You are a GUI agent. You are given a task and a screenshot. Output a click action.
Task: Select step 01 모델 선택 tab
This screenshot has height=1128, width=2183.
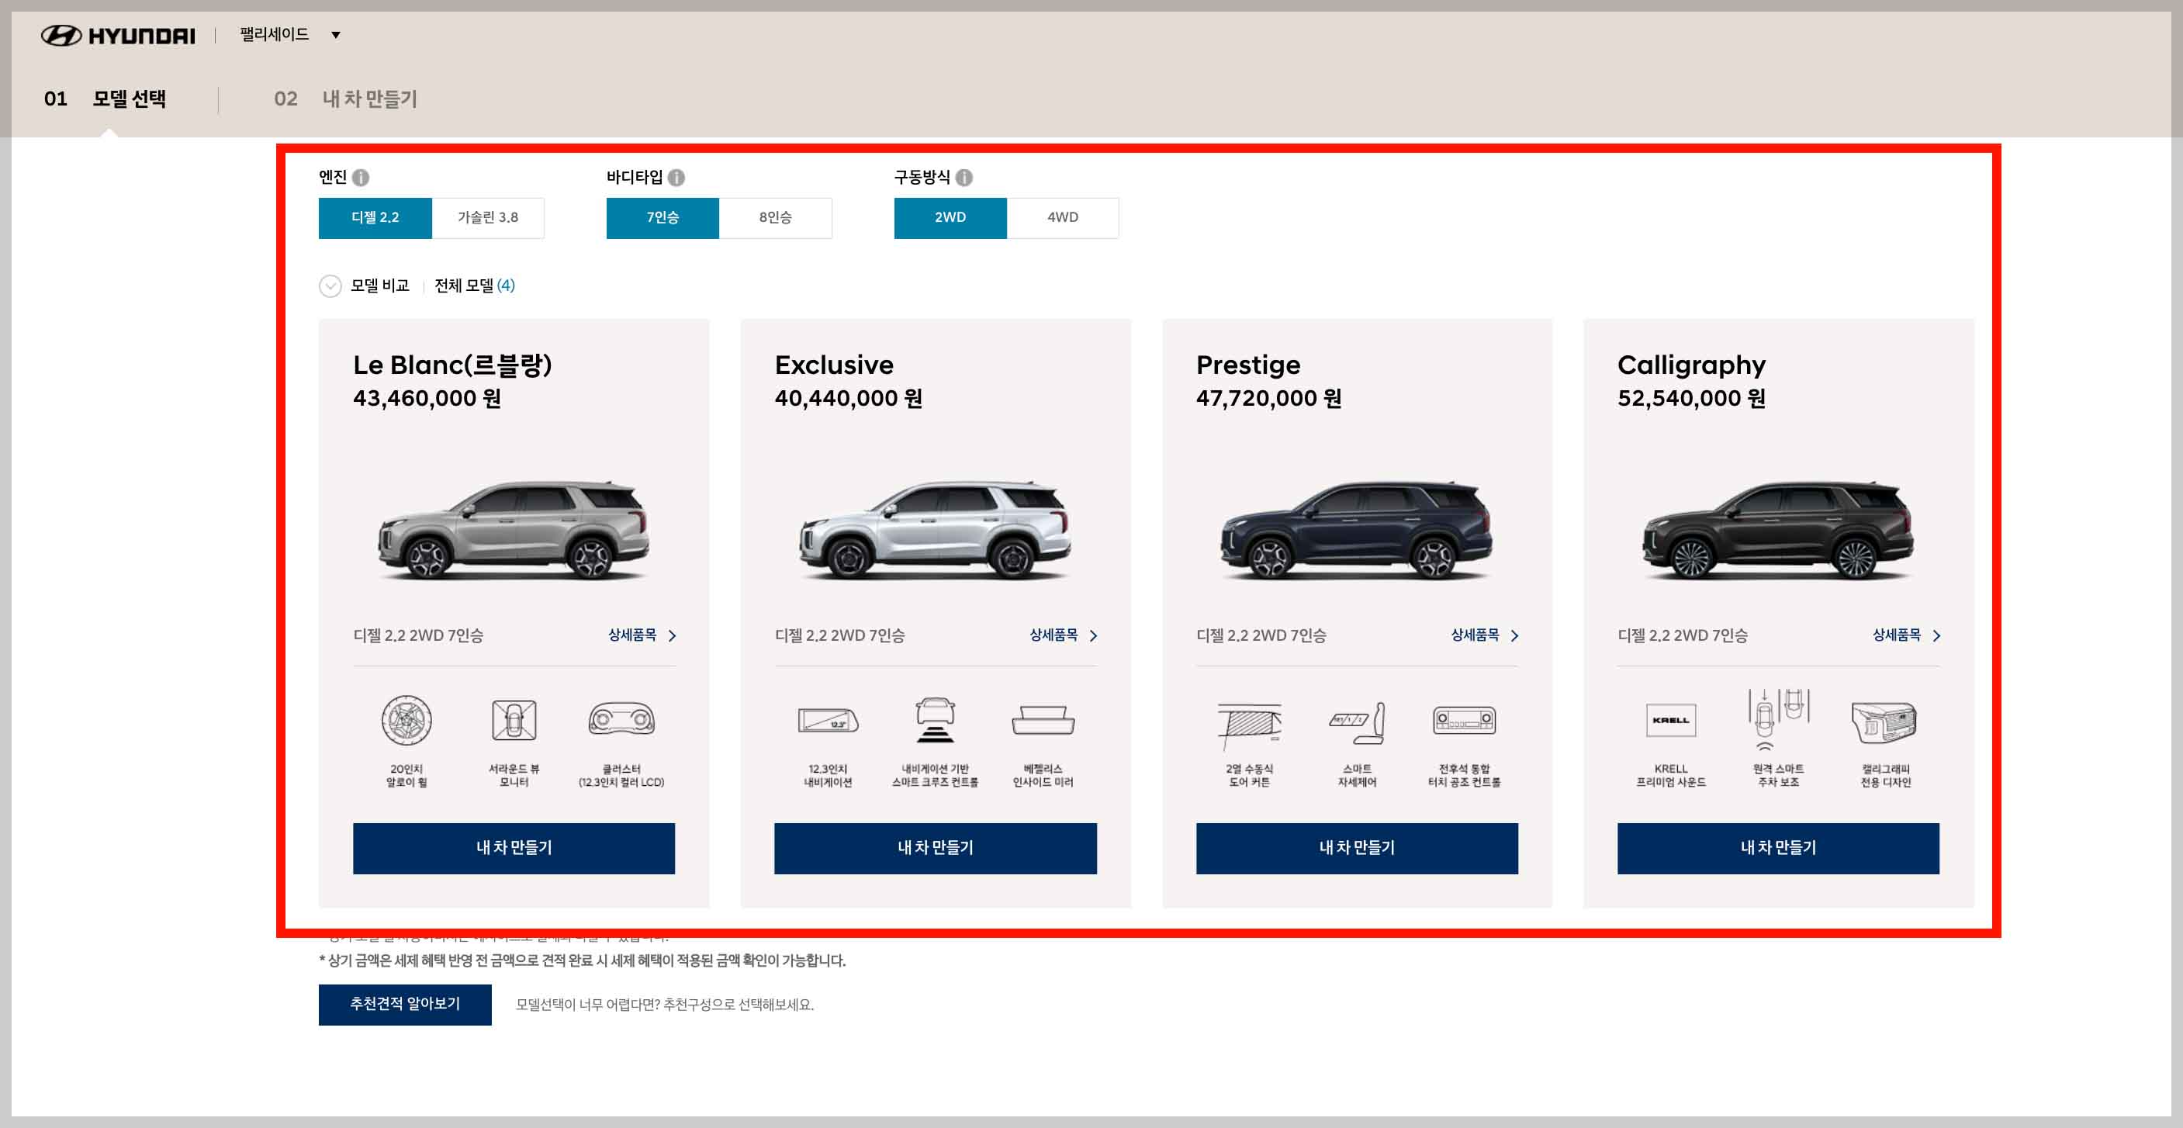tap(105, 99)
